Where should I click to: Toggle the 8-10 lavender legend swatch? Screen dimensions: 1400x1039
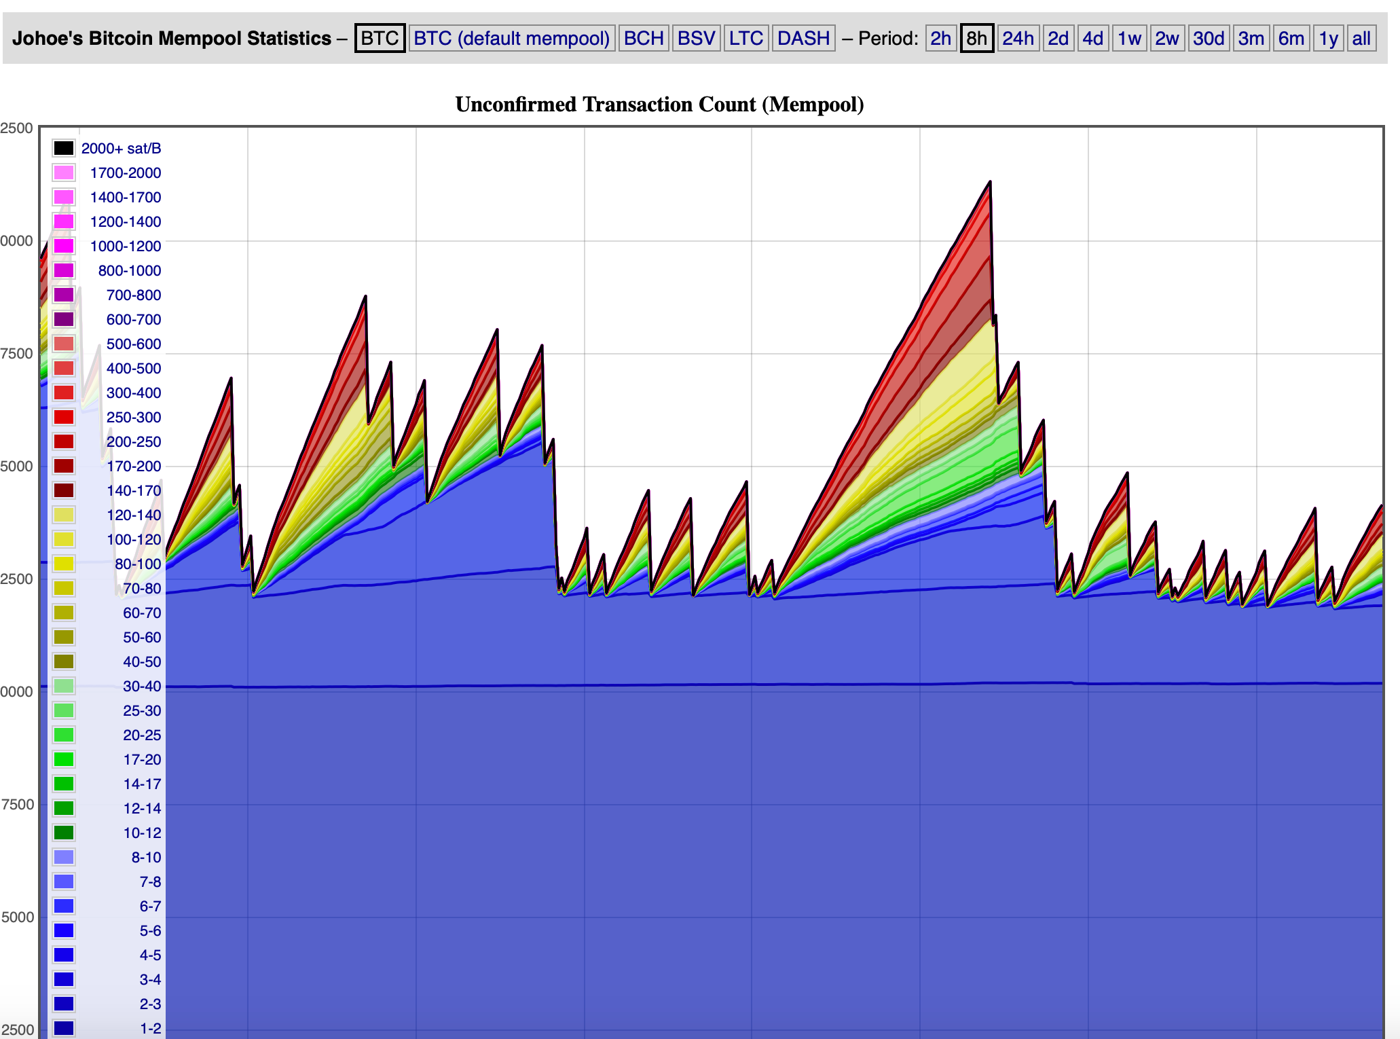click(x=64, y=857)
